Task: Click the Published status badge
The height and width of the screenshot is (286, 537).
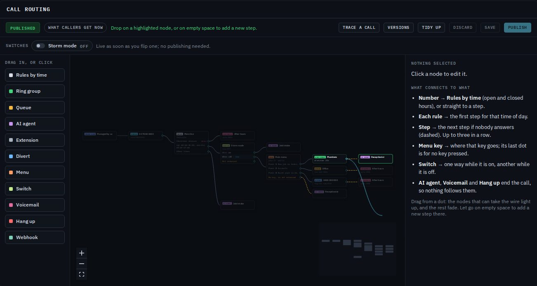Action: click(x=23, y=28)
